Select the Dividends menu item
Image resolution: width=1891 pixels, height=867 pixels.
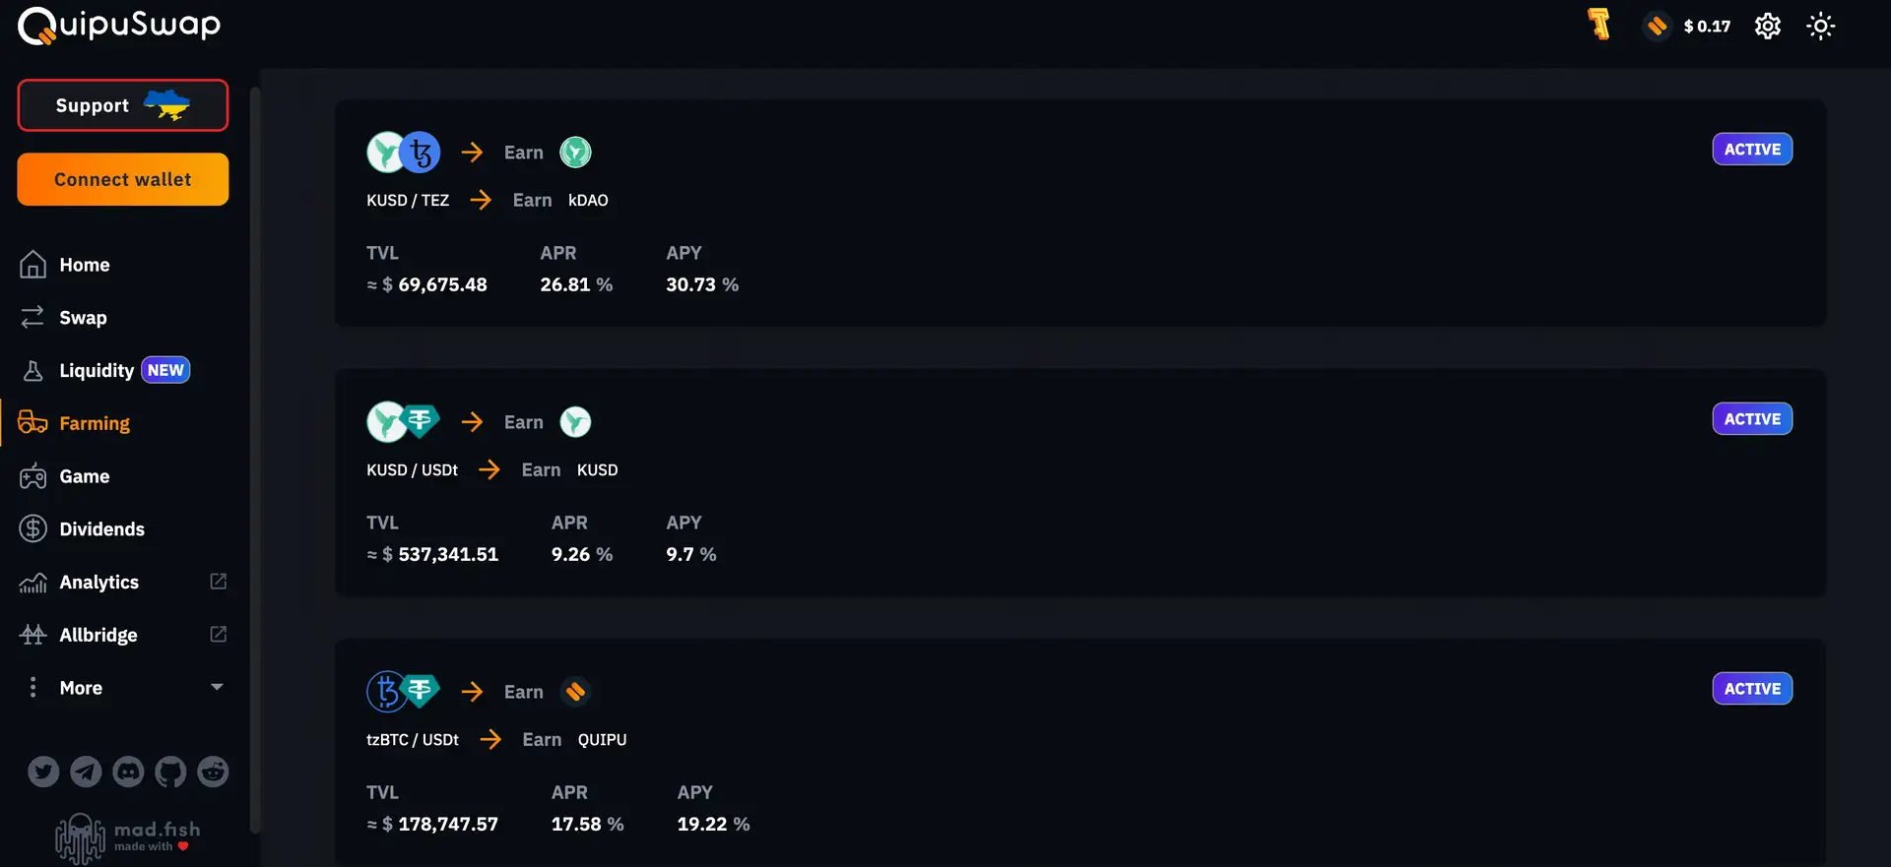(x=101, y=529)
